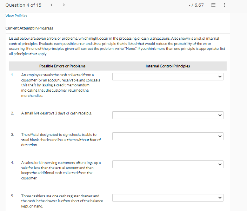The image size is (247, 211).
Task: Click the score display showing 6.67
Action: (196, 5)
